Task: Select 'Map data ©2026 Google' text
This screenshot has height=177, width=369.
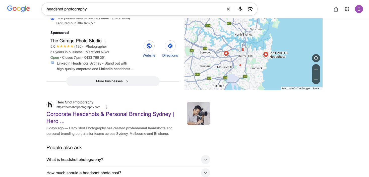Action: (296, 89)
